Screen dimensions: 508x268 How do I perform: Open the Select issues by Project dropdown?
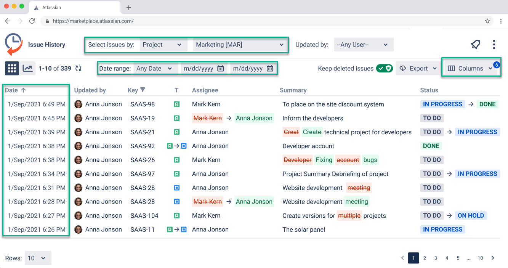tap(163, 44)
